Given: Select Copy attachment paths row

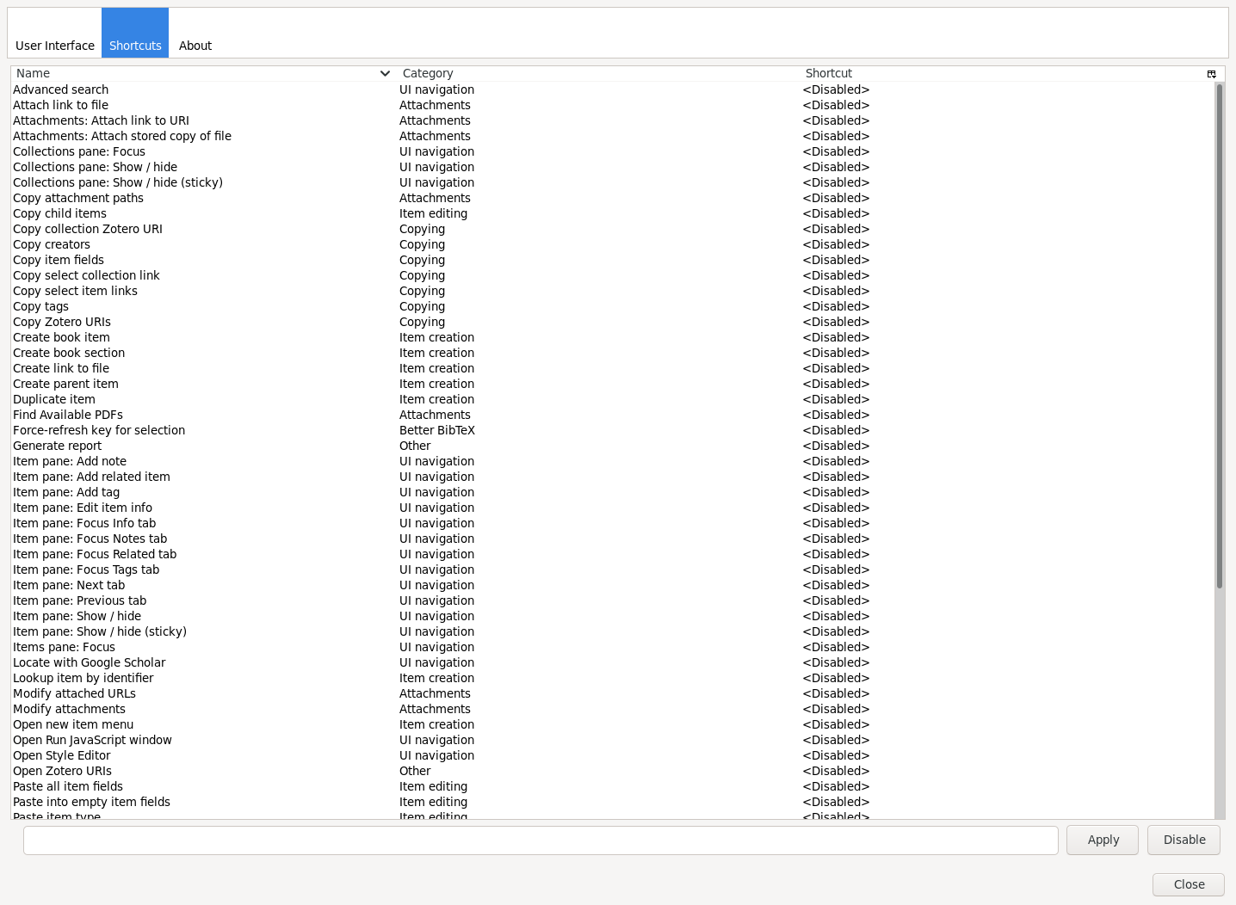Looking at the screenshot, I should pos(612,198).
